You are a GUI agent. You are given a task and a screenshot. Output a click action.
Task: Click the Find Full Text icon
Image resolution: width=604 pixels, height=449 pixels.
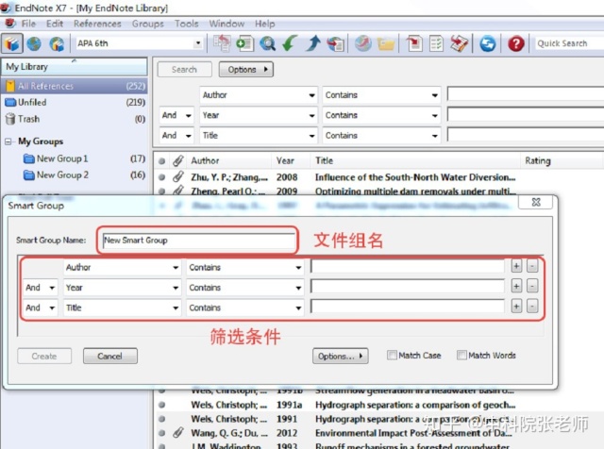pos(336,43)
